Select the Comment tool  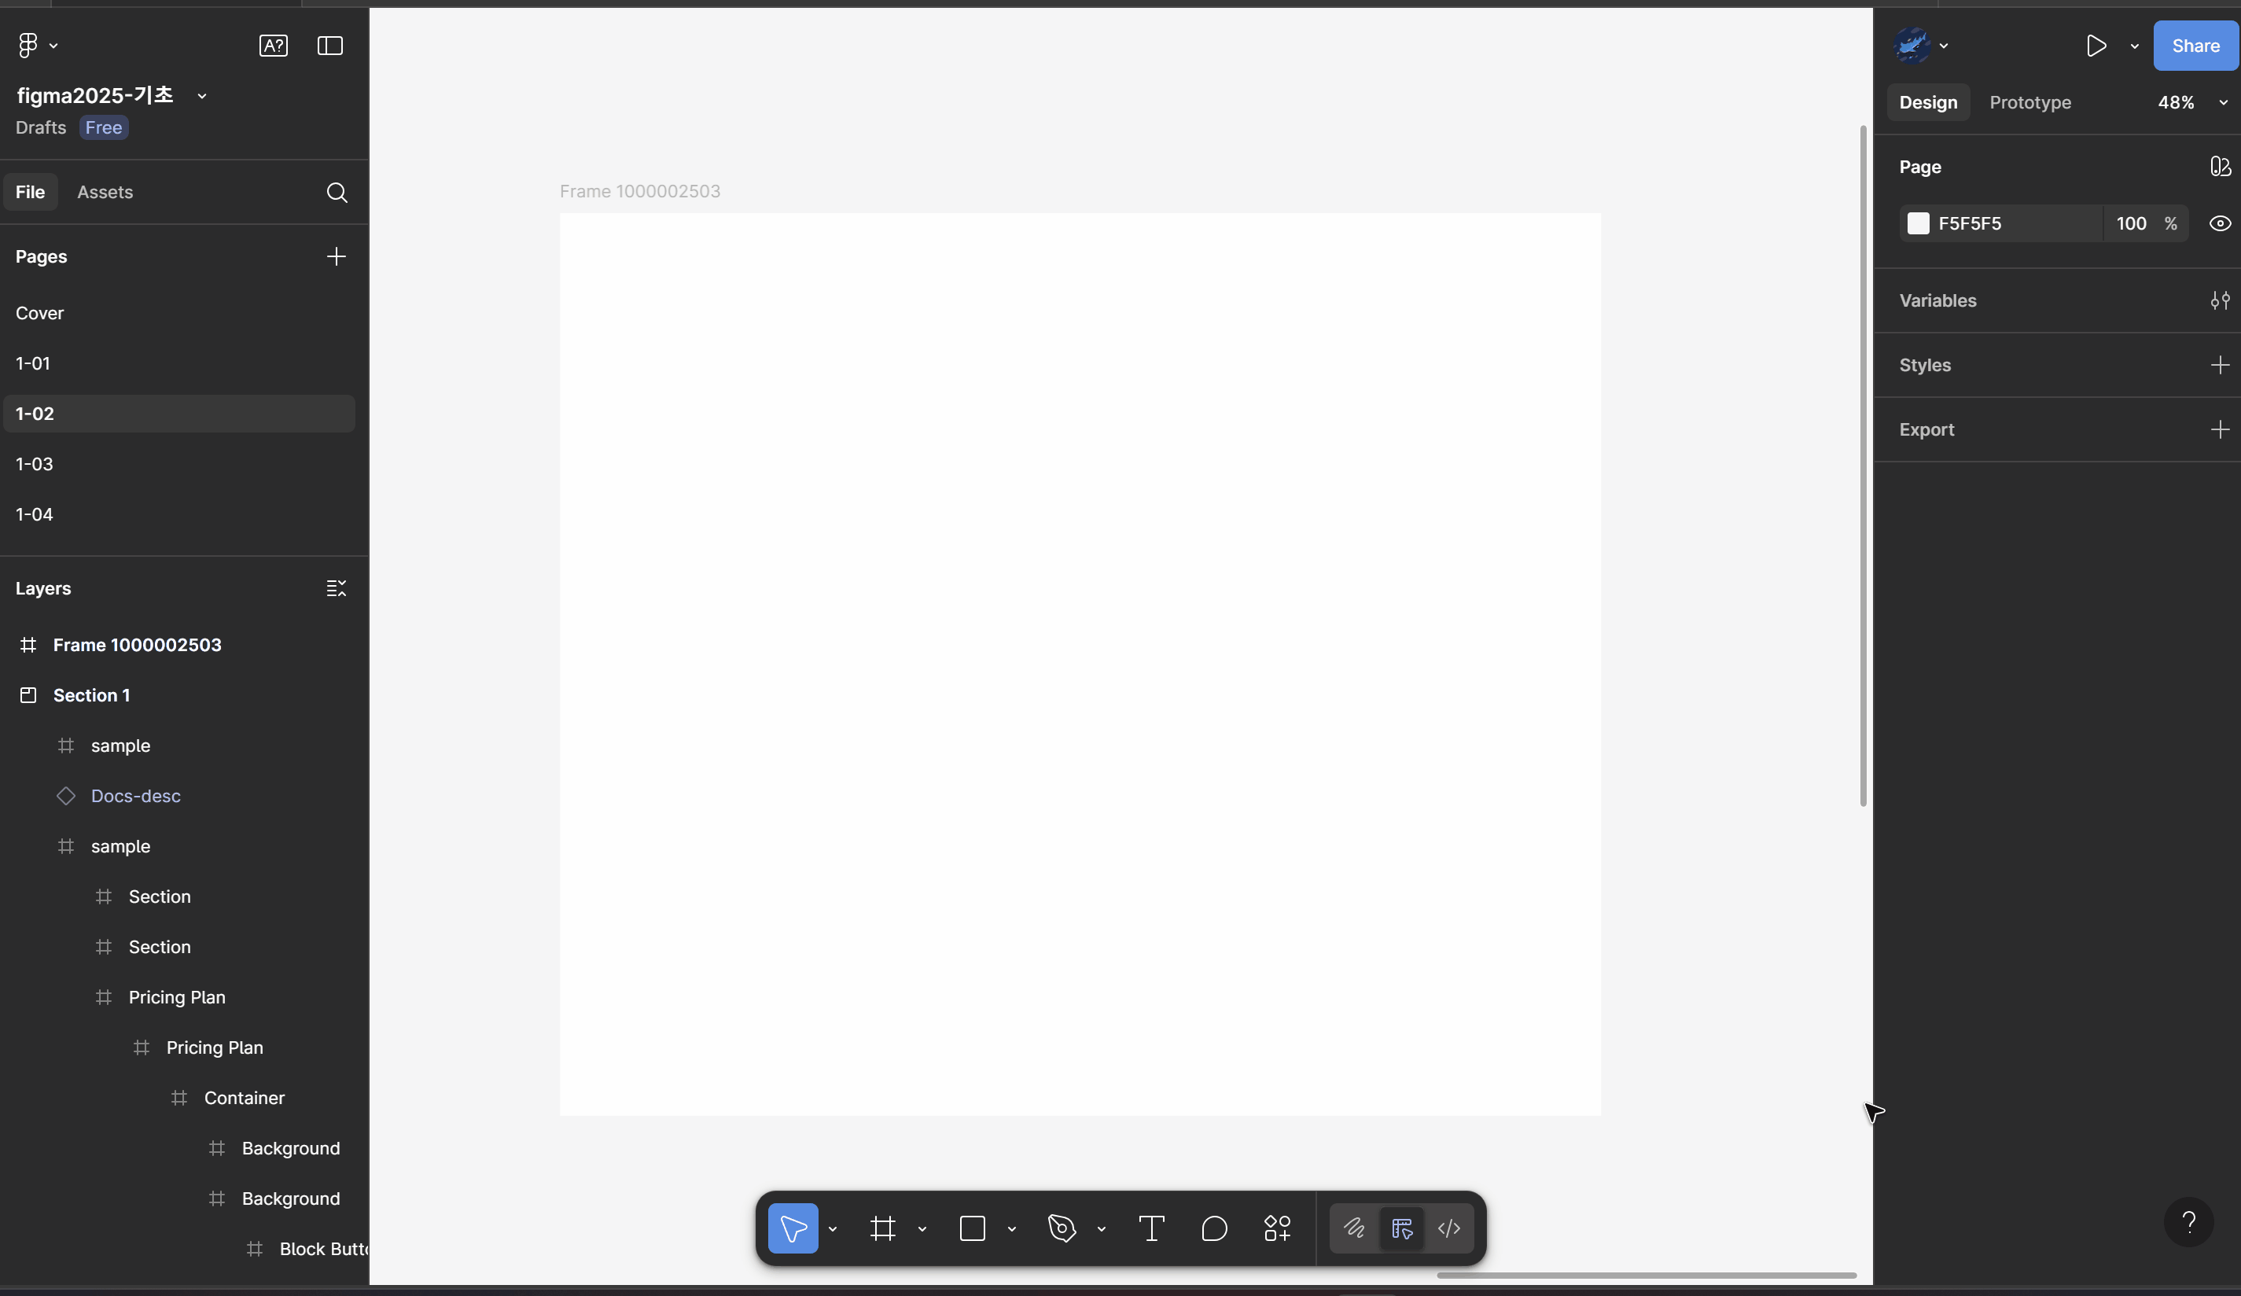(1214, 1228)
